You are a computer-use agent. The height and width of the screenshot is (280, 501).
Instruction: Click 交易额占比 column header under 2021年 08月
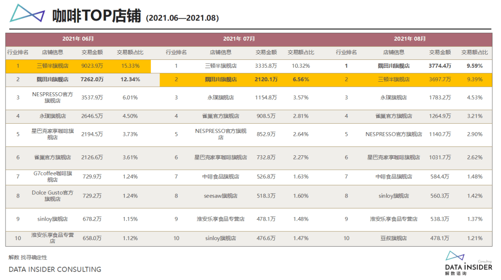[475, 52]
